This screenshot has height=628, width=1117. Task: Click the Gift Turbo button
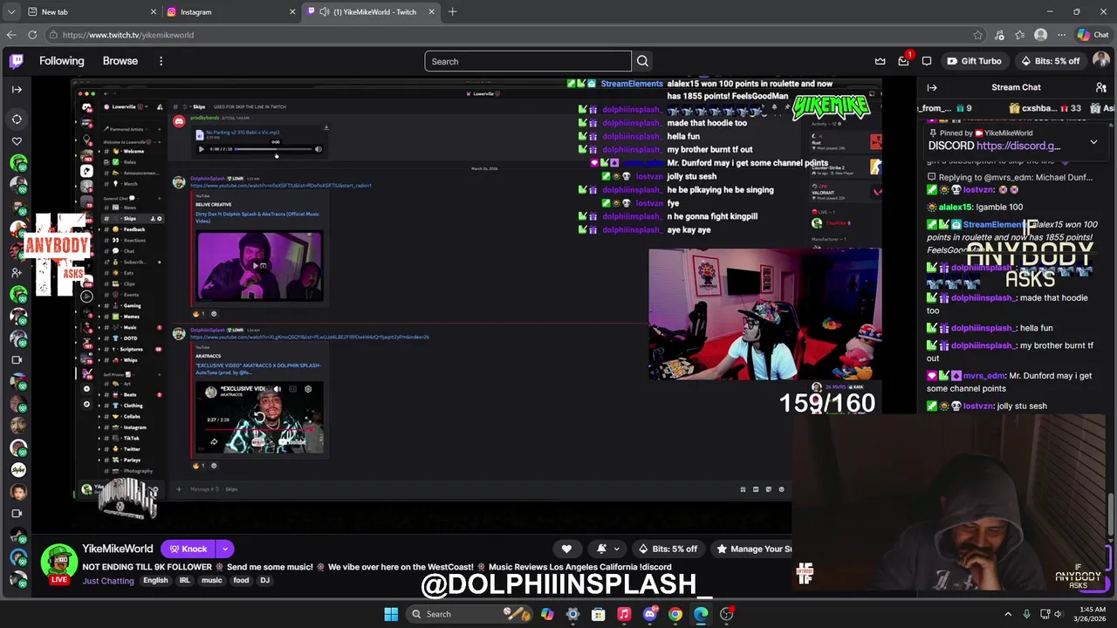coord(975,61)
